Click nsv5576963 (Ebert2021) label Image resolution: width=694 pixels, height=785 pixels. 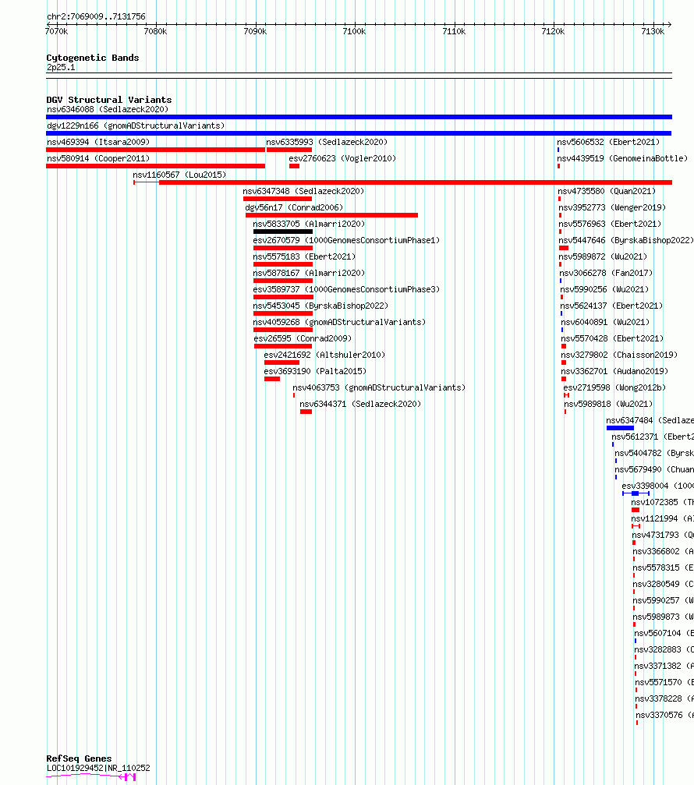pyautogui.click(x=610, y=224)
